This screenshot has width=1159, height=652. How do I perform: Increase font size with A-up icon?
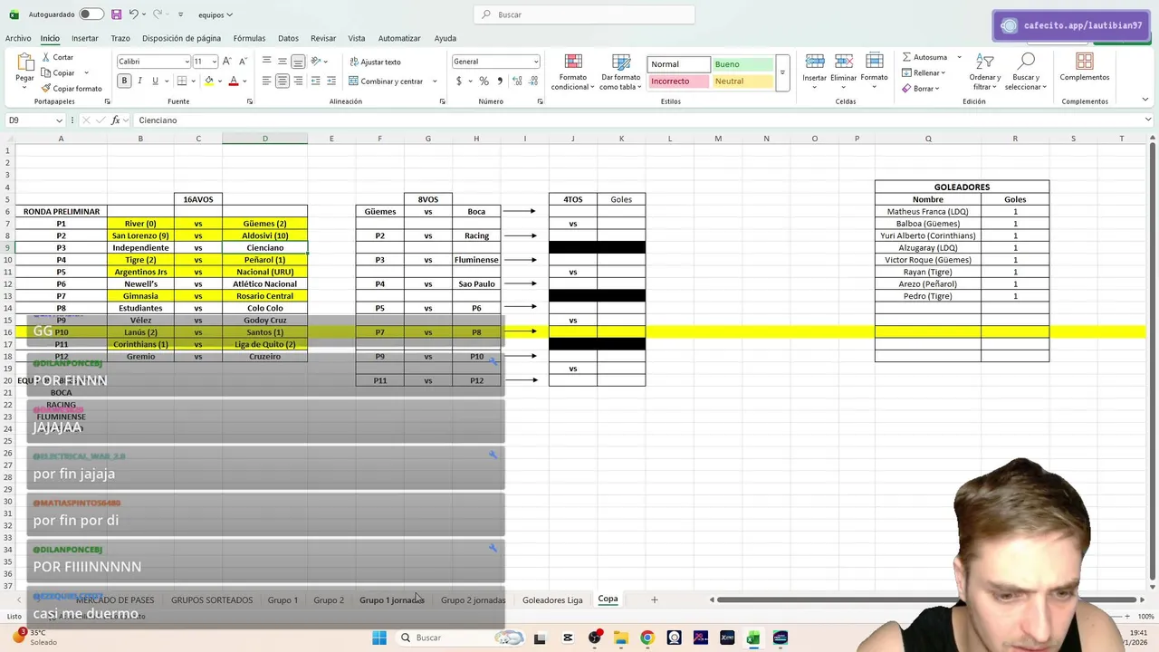(227, 61)
